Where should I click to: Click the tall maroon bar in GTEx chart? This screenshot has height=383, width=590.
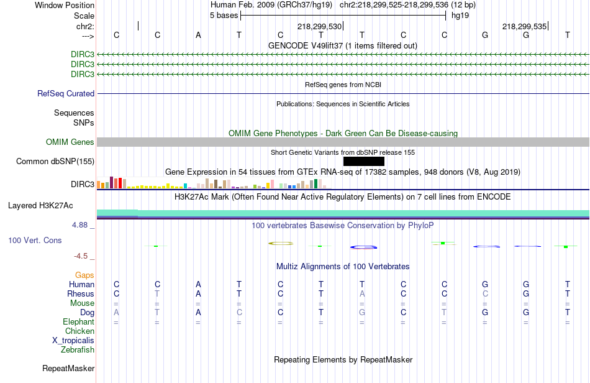(x=111, y=183)
